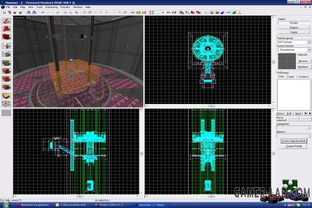Toggle the texture lock (tl) icon

coord(163,12)
